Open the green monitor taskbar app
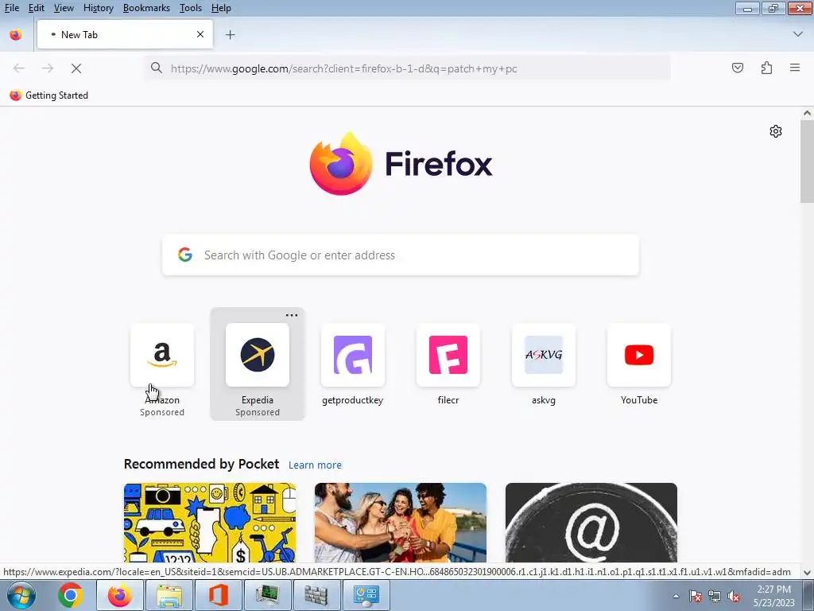 (x=267, y=595)
